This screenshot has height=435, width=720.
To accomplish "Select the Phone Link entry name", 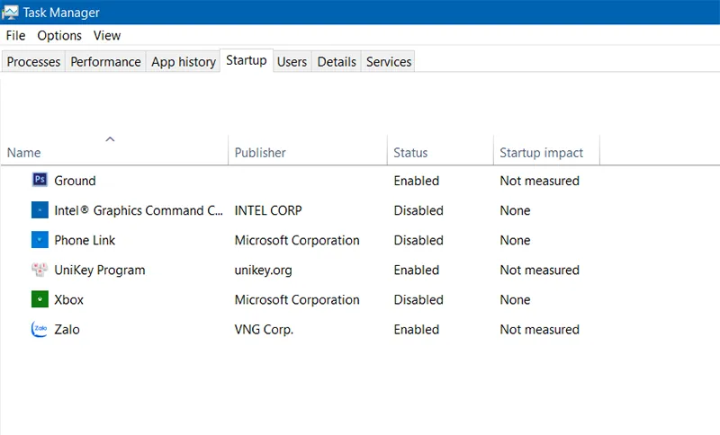I will click(85, 240).
